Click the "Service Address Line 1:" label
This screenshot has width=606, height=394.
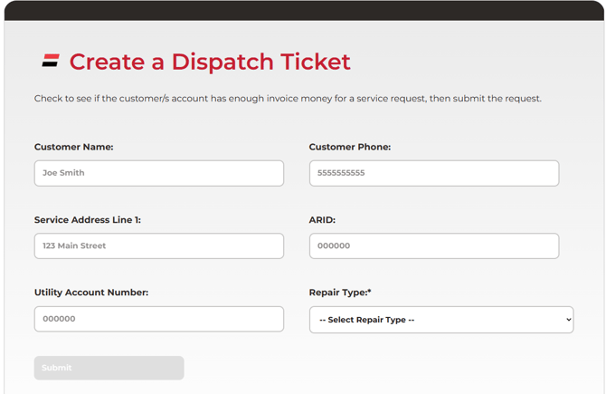click(88, 220)
